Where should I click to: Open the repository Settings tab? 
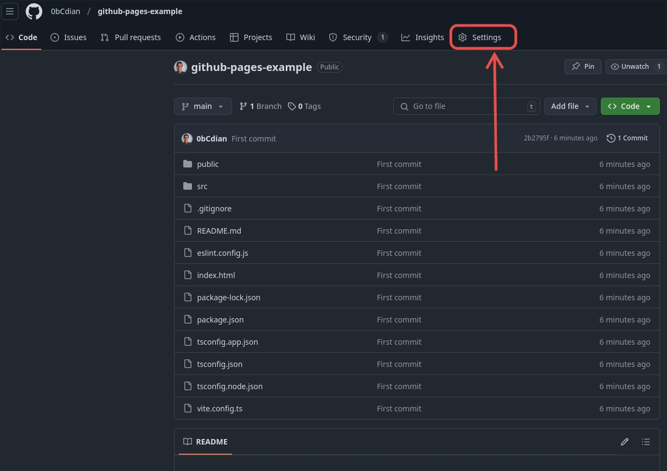pyautogui.click(x=480, y=37)
